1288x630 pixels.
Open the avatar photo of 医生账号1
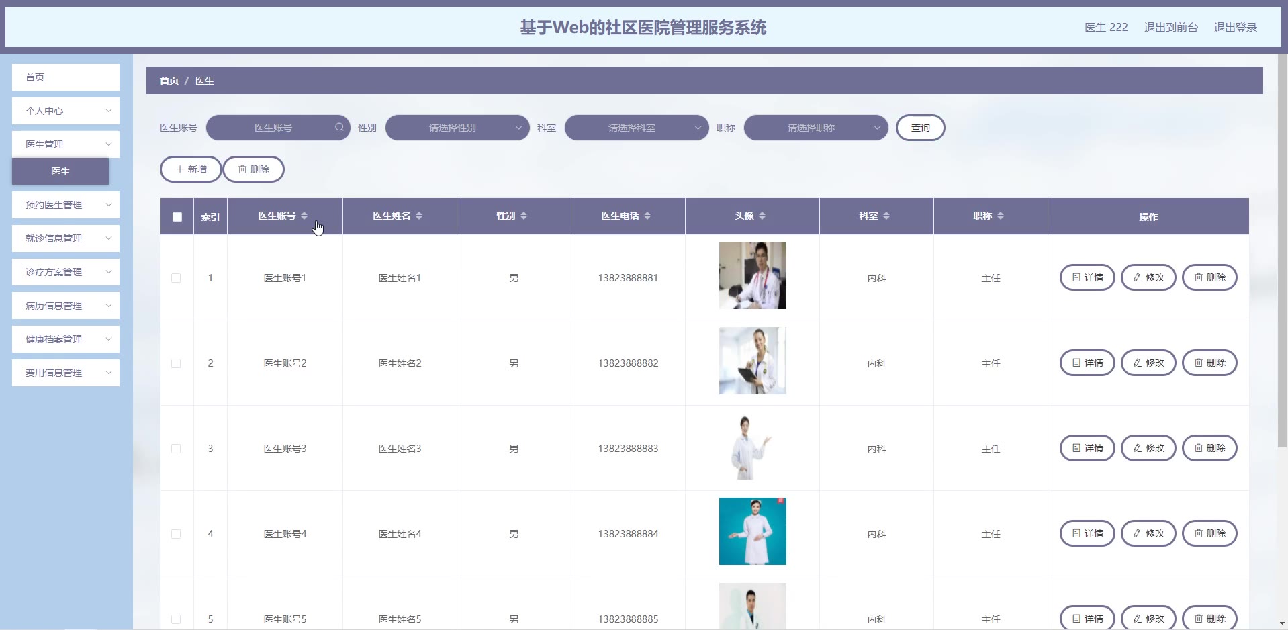(753, 275)
